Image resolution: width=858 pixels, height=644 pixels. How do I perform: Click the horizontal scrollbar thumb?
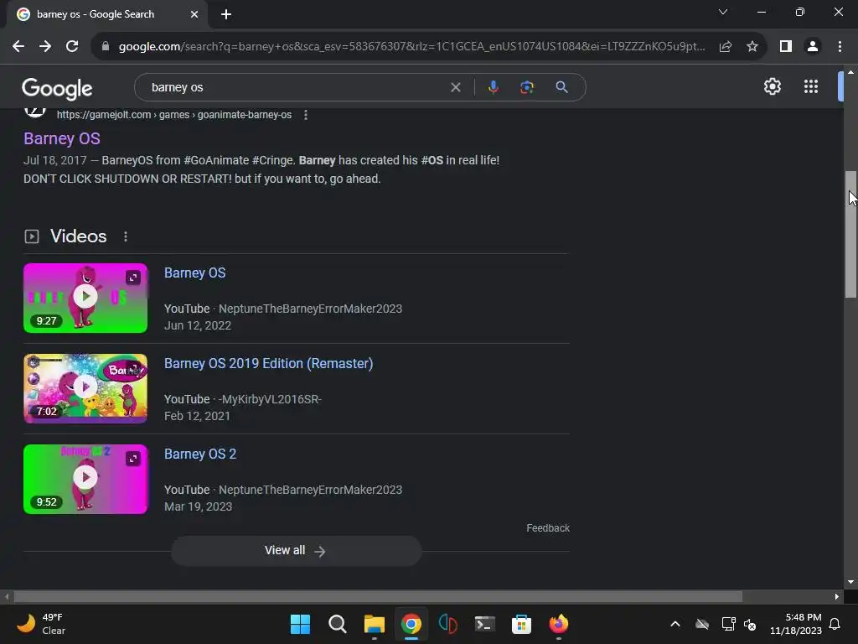(x=378, y=596)
